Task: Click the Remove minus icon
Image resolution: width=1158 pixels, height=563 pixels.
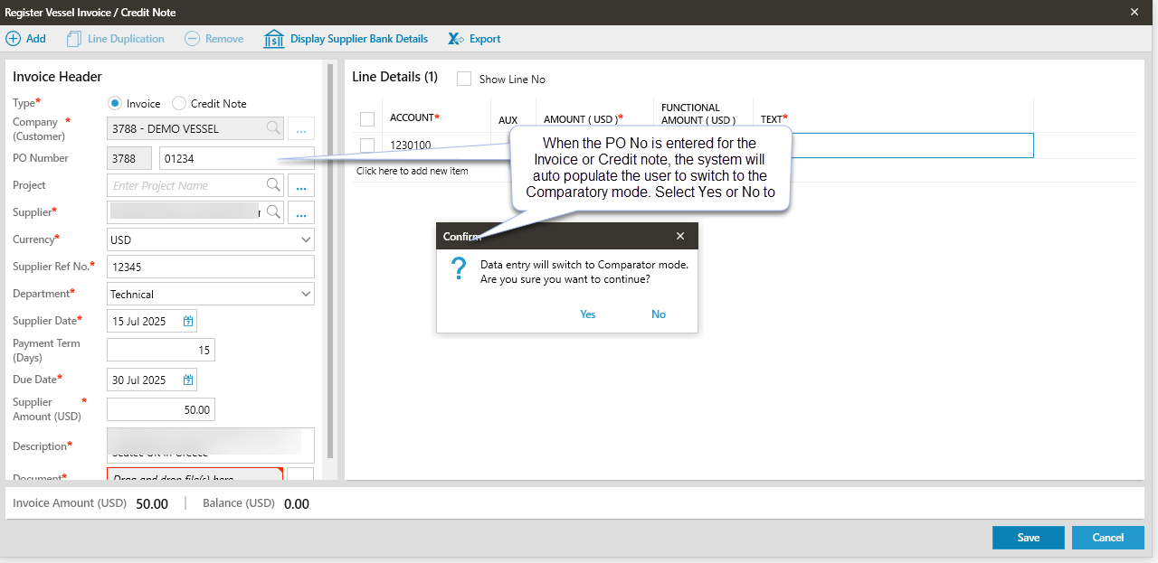Action: 192,39
